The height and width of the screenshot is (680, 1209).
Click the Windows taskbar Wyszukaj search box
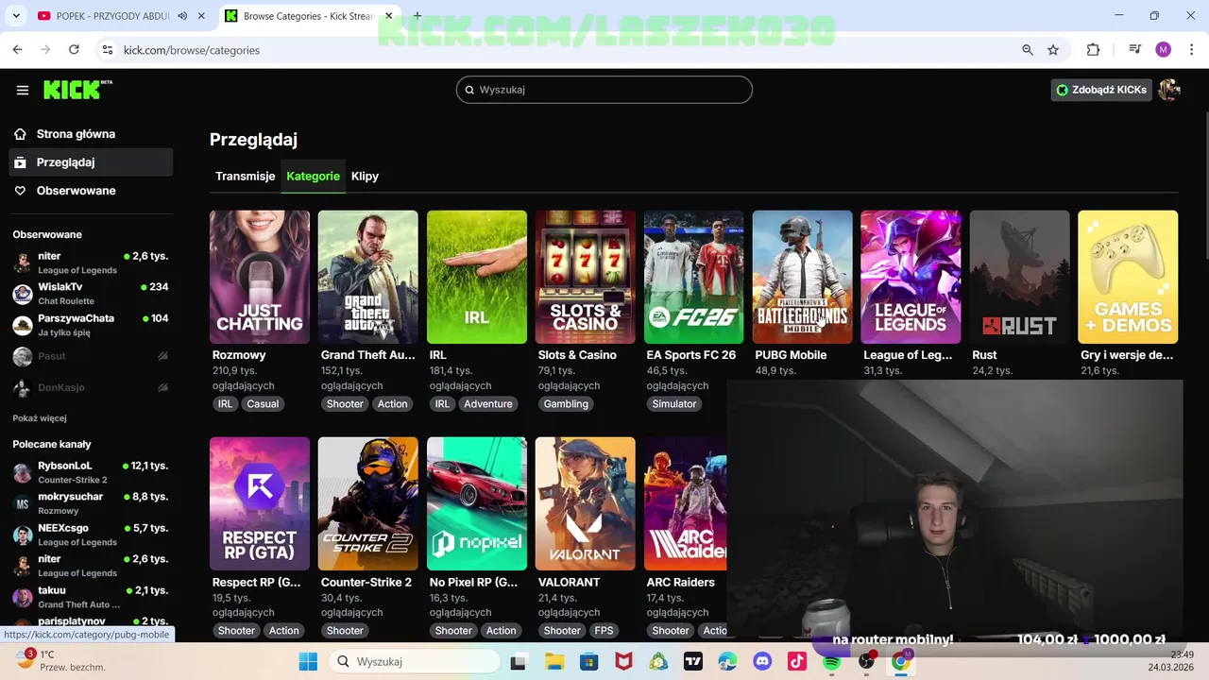414,661
